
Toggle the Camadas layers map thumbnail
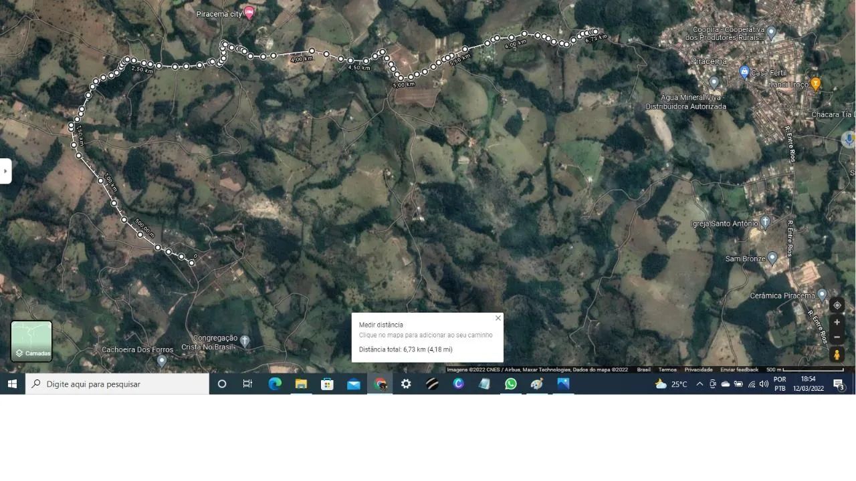pyautogui.click(x=31, y=341)
